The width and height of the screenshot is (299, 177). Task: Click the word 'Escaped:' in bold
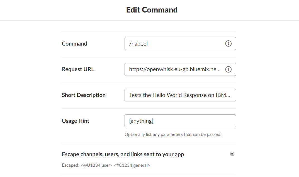point(71,165)
